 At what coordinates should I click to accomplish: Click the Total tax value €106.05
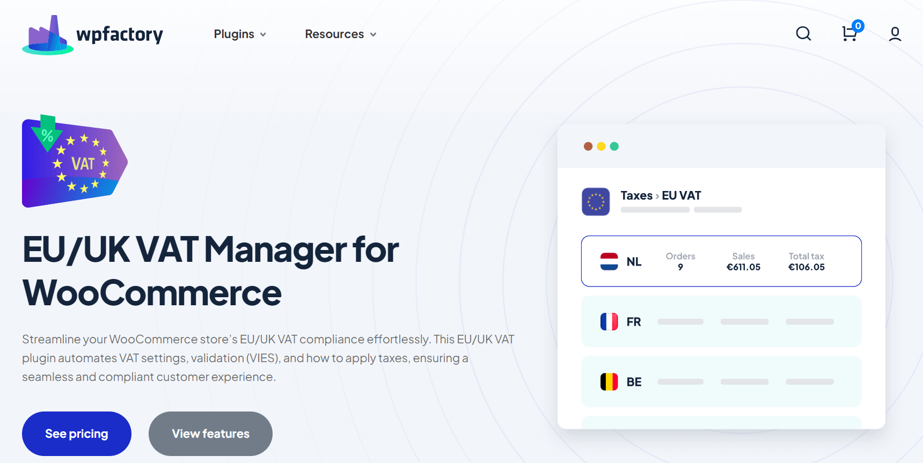[x=807, y=267]
